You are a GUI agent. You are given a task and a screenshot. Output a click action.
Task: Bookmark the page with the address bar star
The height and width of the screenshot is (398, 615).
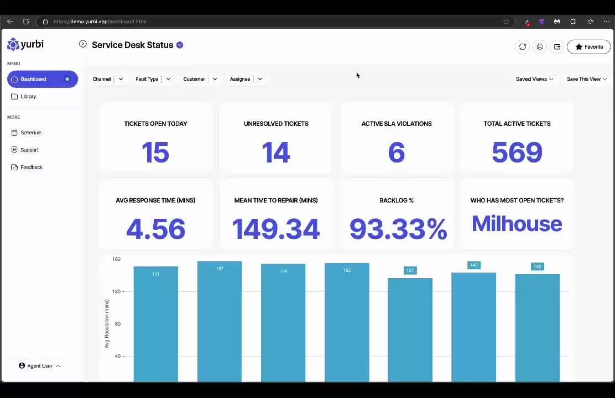506,22
